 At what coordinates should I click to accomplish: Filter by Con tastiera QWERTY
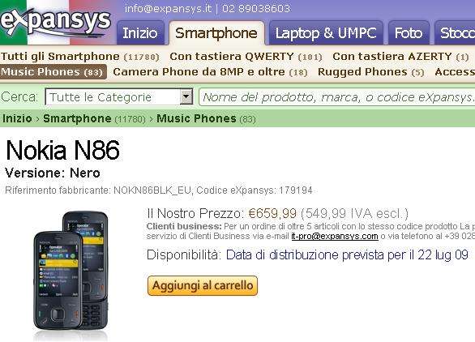[x=246, y=57]
